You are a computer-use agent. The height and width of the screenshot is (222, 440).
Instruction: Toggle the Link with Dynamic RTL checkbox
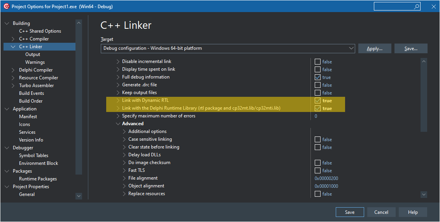point(317,101)
